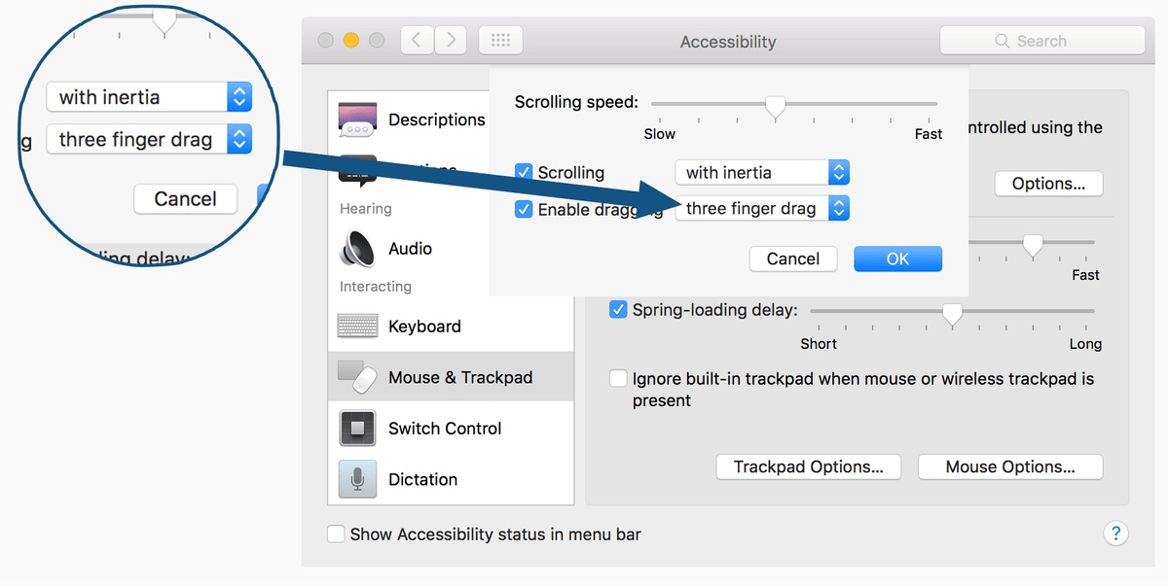
Task: Open the Switch Control section
Action: click(x=445, y=428)
